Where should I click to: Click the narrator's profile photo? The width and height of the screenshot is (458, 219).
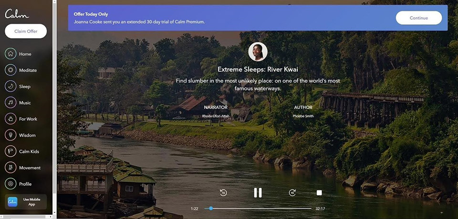(x=258, y=52)
